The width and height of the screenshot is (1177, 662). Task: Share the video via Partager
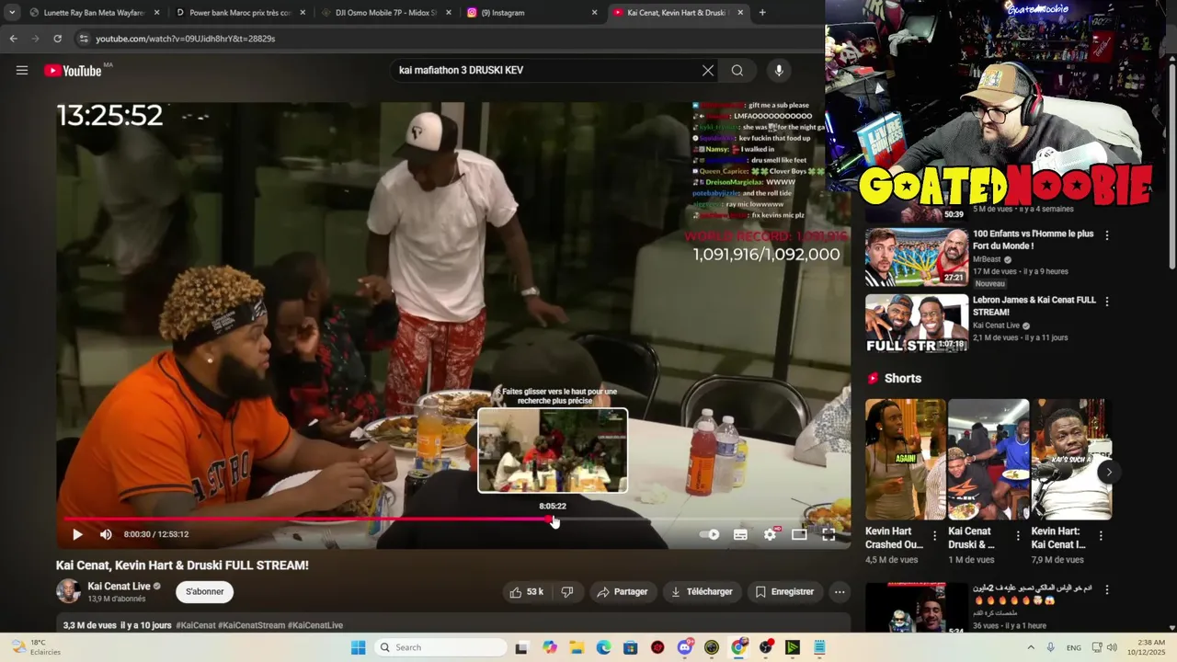[x=623, y=592]
